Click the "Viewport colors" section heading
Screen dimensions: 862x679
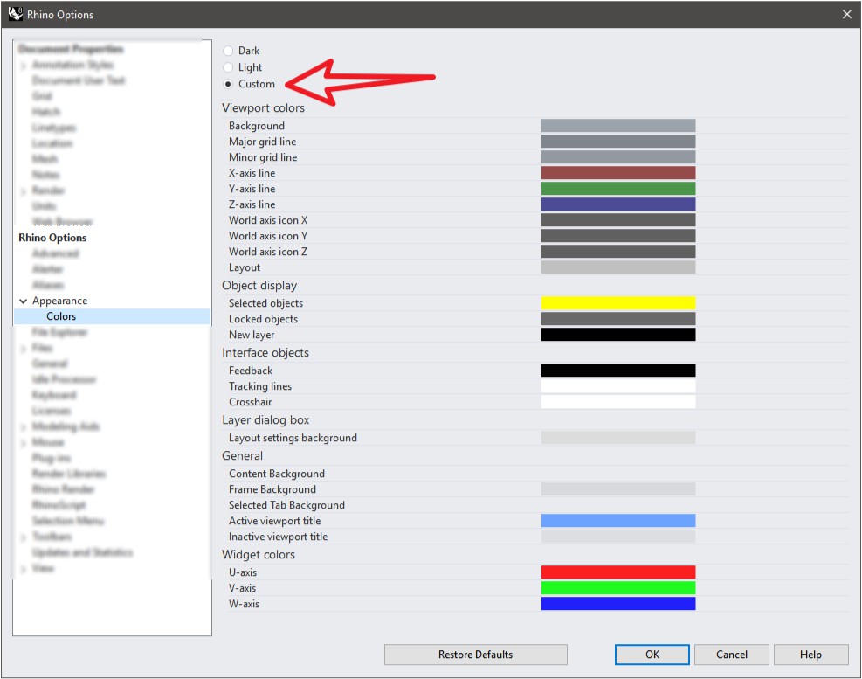click(x=264, y=107)
